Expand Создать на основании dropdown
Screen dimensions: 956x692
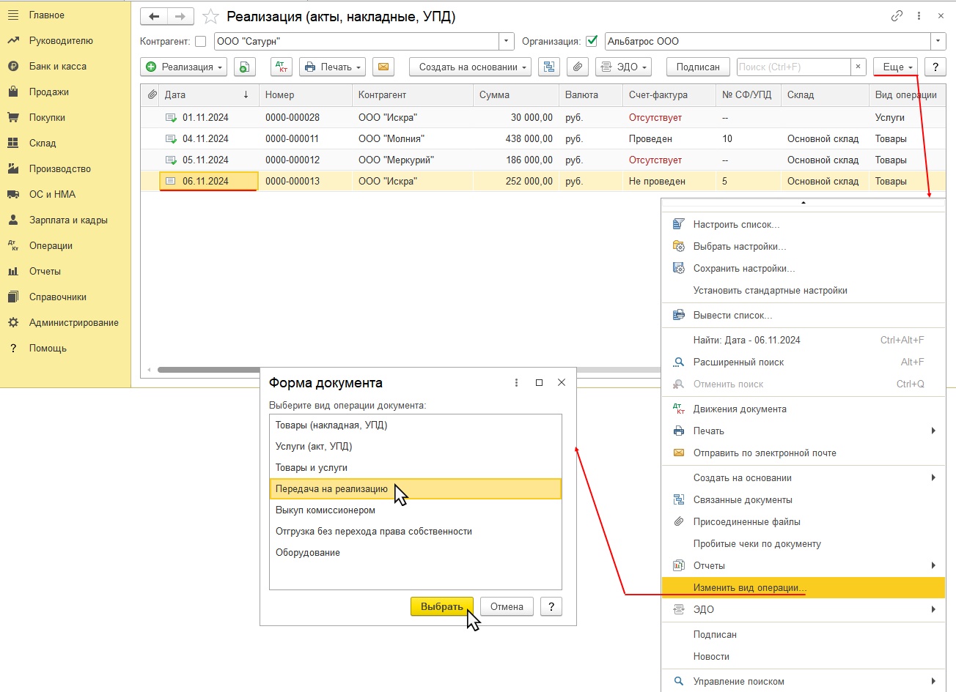point(473,67)
